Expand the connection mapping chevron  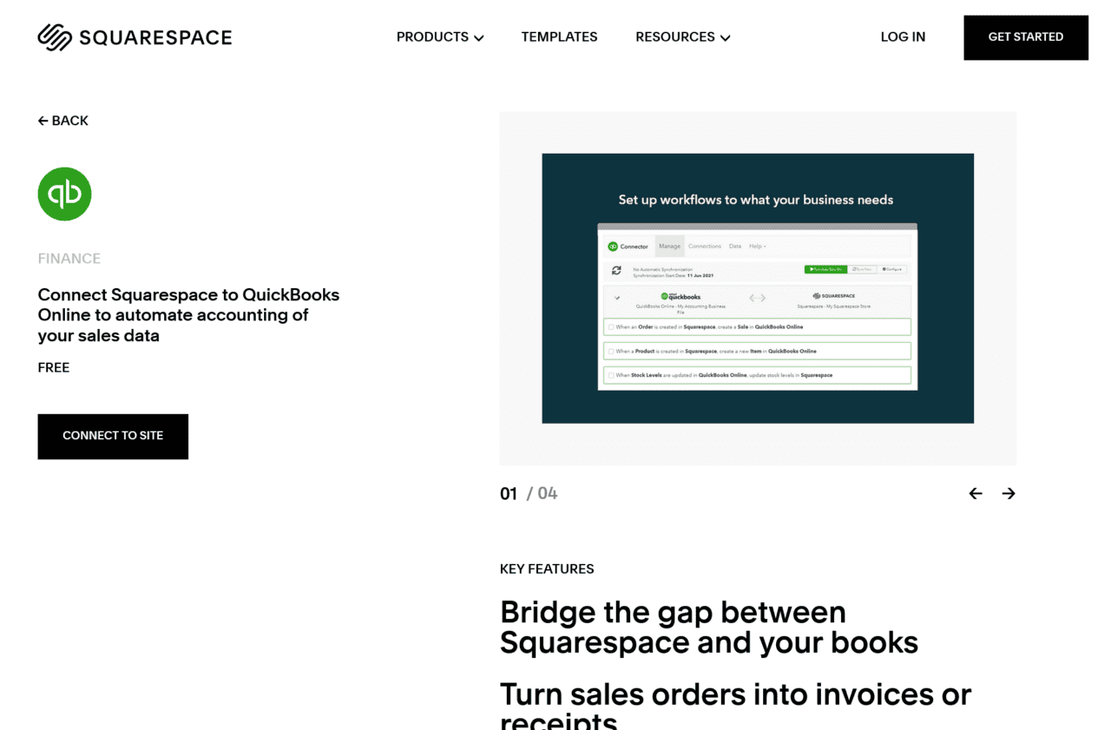point(616,298)
